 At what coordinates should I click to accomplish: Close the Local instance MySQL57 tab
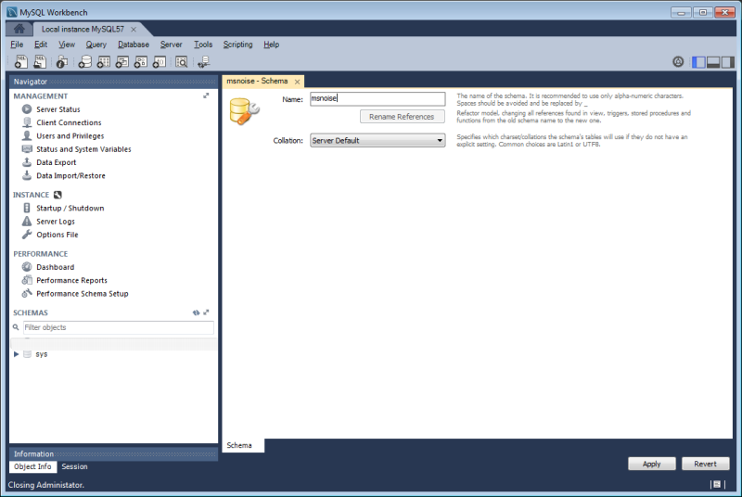(x=134, y=30)
